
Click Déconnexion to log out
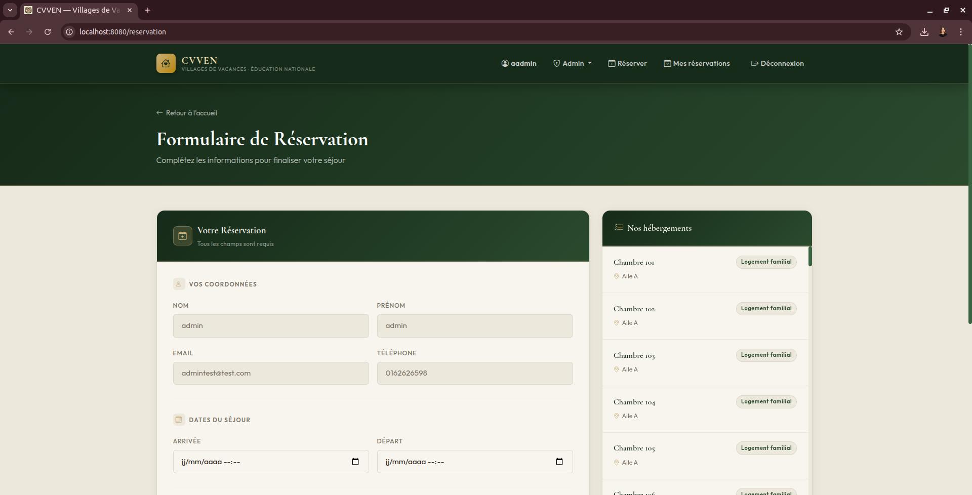click(777, 63)
